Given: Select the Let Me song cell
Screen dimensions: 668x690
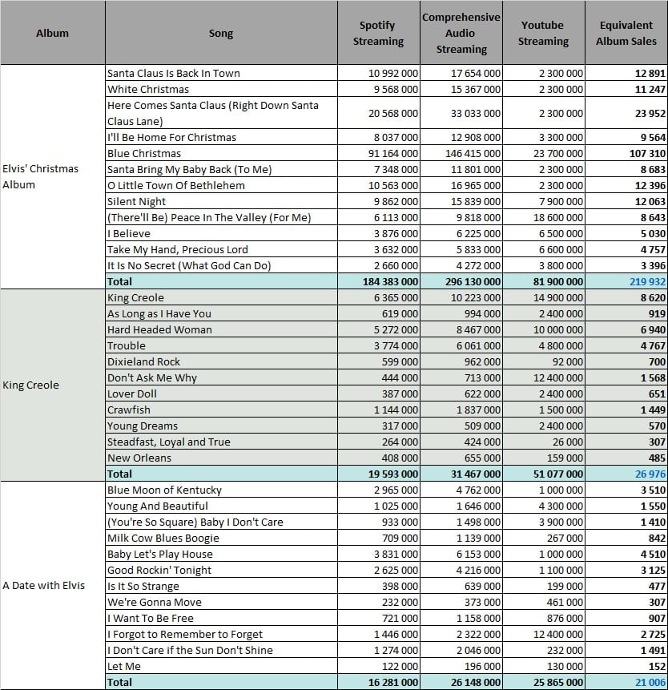Looking at the screenshot, I should pyautogui.click(x=221, y=666).
